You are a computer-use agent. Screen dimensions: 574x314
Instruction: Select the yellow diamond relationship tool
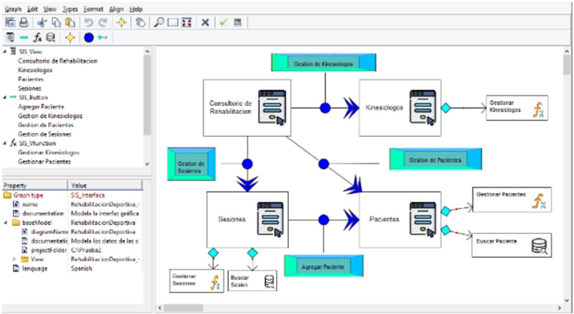tap(70, 37)
